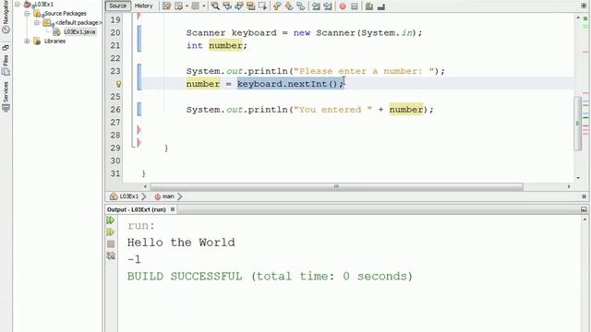Open L03Ex1.java file in tree

[79, 32]
